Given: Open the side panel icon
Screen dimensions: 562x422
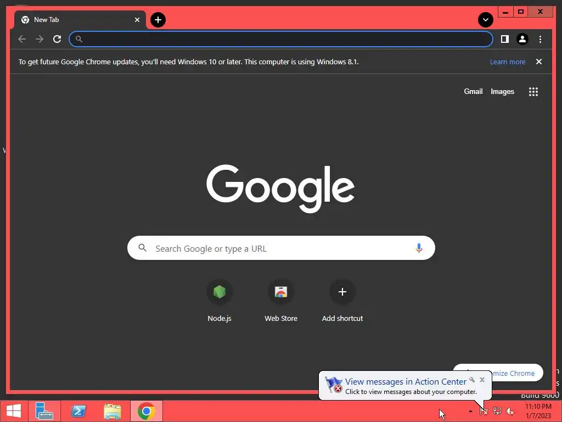Looking at the screenshot, I should click(x=505, y=39).
